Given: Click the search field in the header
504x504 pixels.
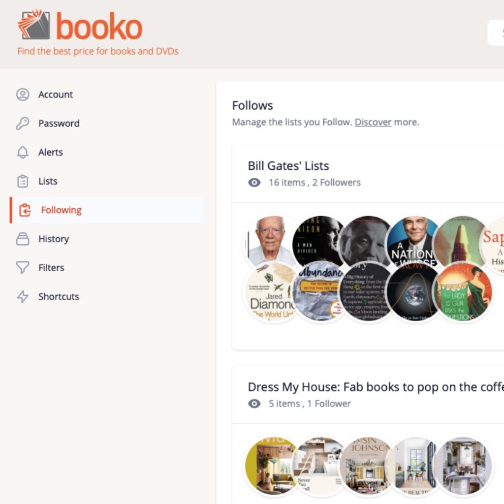Looking at the screenshot, I should [496, 33].
